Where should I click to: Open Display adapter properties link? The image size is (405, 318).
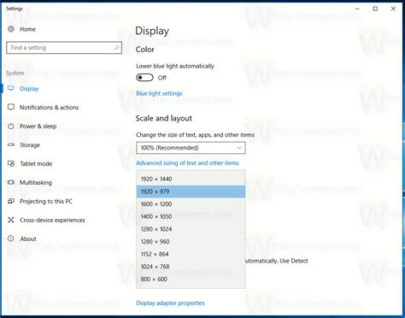point(170,303)
